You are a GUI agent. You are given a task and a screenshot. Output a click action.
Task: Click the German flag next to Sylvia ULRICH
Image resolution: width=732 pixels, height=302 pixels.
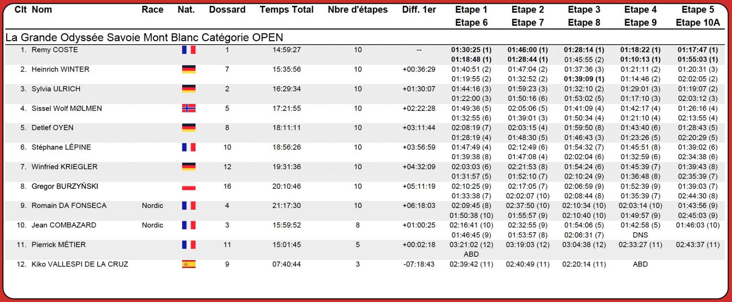[189, 89]
